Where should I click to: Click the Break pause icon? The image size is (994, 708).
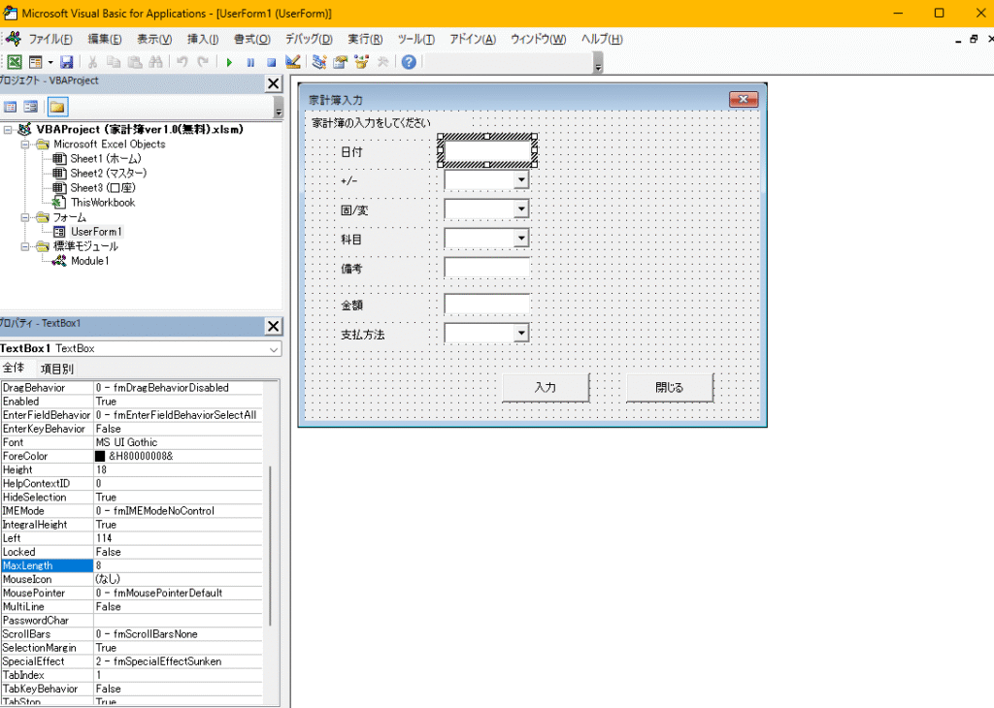[250, 62]
